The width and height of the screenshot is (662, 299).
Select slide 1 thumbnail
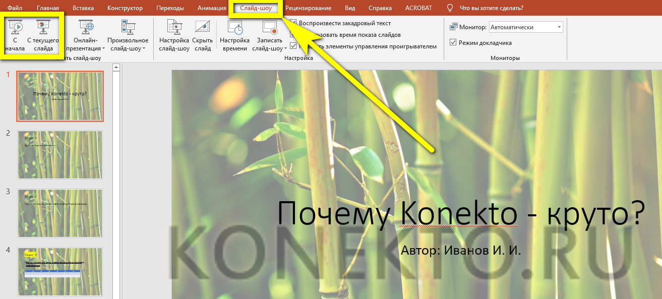pyautogui.click(x=60, y=96)
